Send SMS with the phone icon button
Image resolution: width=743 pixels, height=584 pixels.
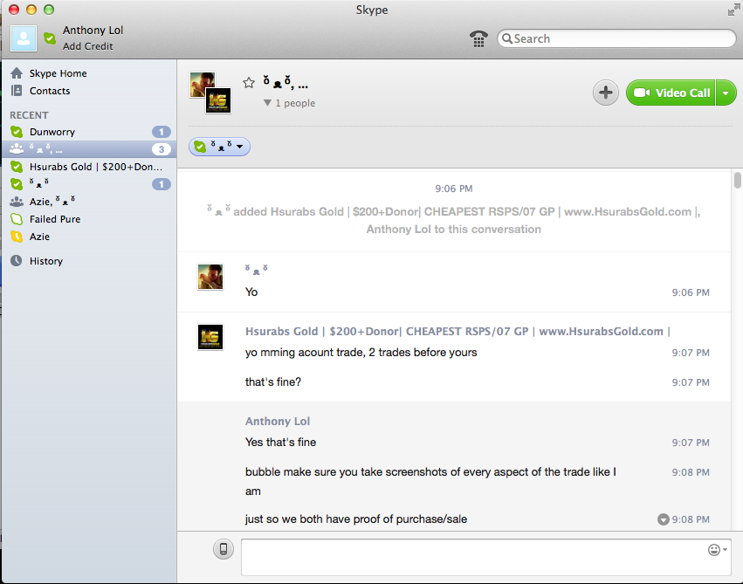[224, 549]
